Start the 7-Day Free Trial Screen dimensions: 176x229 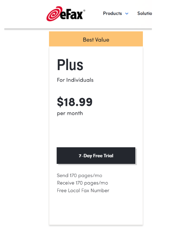click(x=96, y=156)
